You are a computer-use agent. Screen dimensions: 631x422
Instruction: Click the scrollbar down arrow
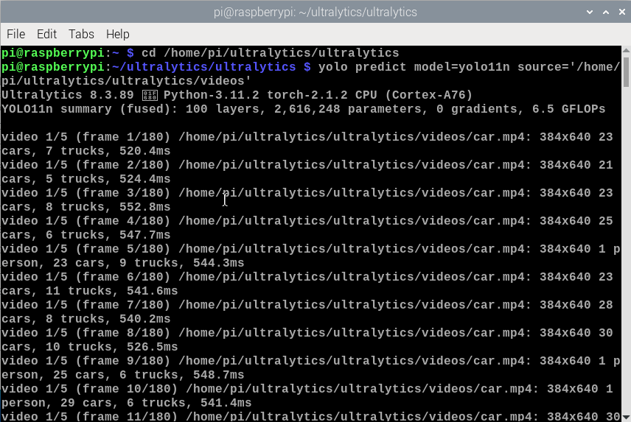click(x=626, y=417)
